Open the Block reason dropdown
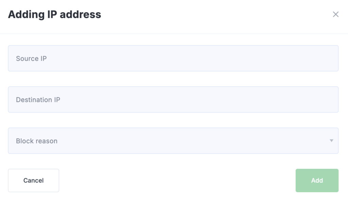Image resolution: width=348 pixels, height=199 pixels. [x=173, y=141]
